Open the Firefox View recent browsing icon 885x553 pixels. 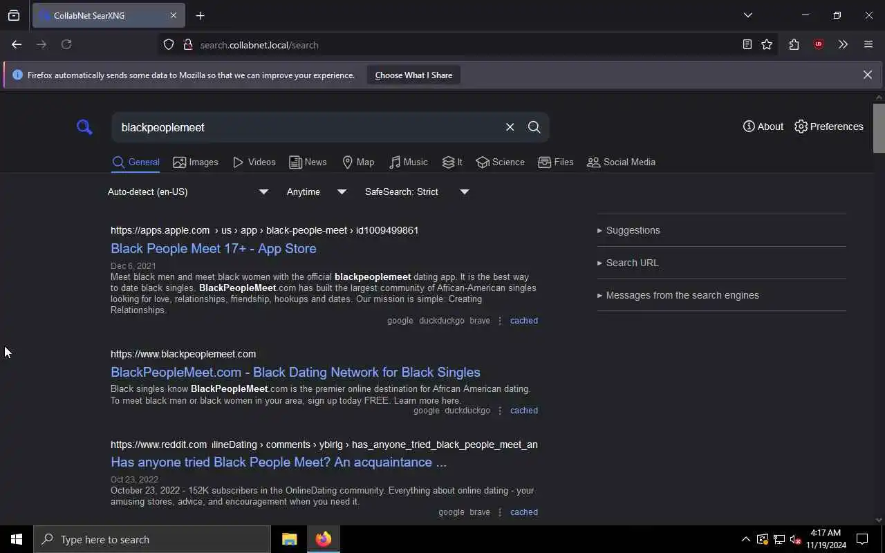point(14,15)
